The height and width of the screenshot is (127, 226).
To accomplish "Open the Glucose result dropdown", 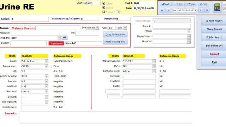I will point(46,86).
